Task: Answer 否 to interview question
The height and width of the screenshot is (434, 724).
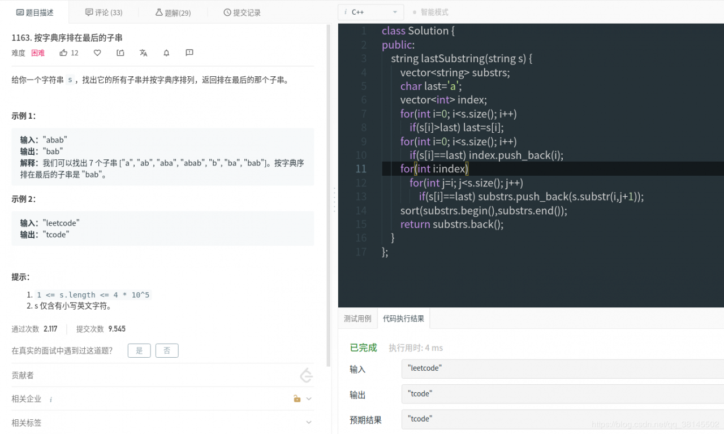Action: click(x=167, y=350)
